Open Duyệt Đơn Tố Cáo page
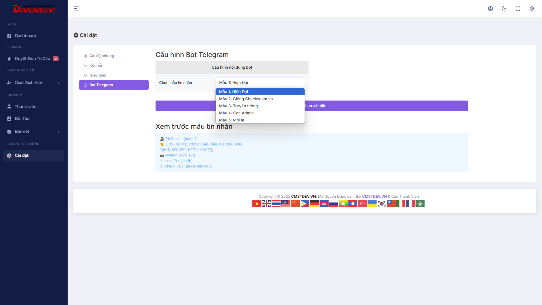The image size is (542, 305). tap(32, 58)
